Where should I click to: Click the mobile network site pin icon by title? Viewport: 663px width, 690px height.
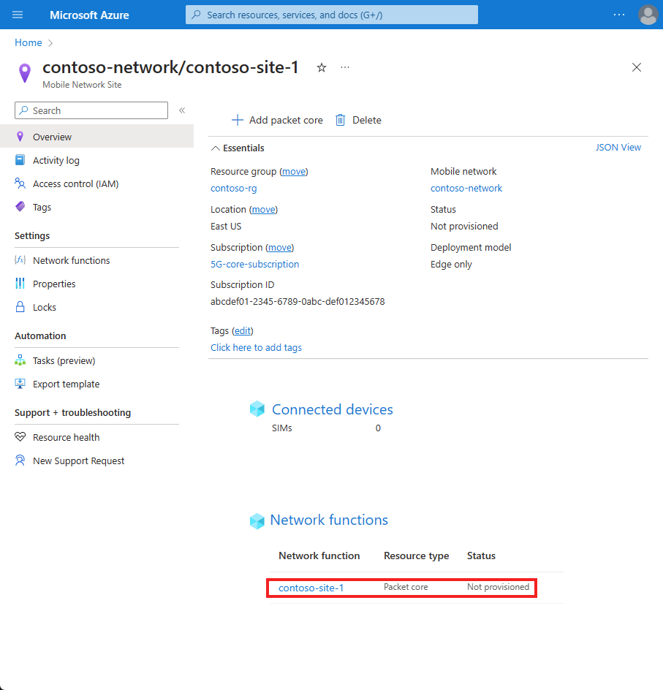[25, 73]
